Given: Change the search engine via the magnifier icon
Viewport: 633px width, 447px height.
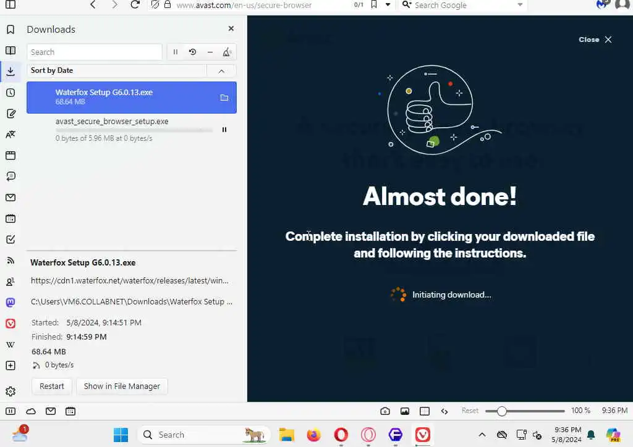Looking at the screenshot, I should 407,5.
